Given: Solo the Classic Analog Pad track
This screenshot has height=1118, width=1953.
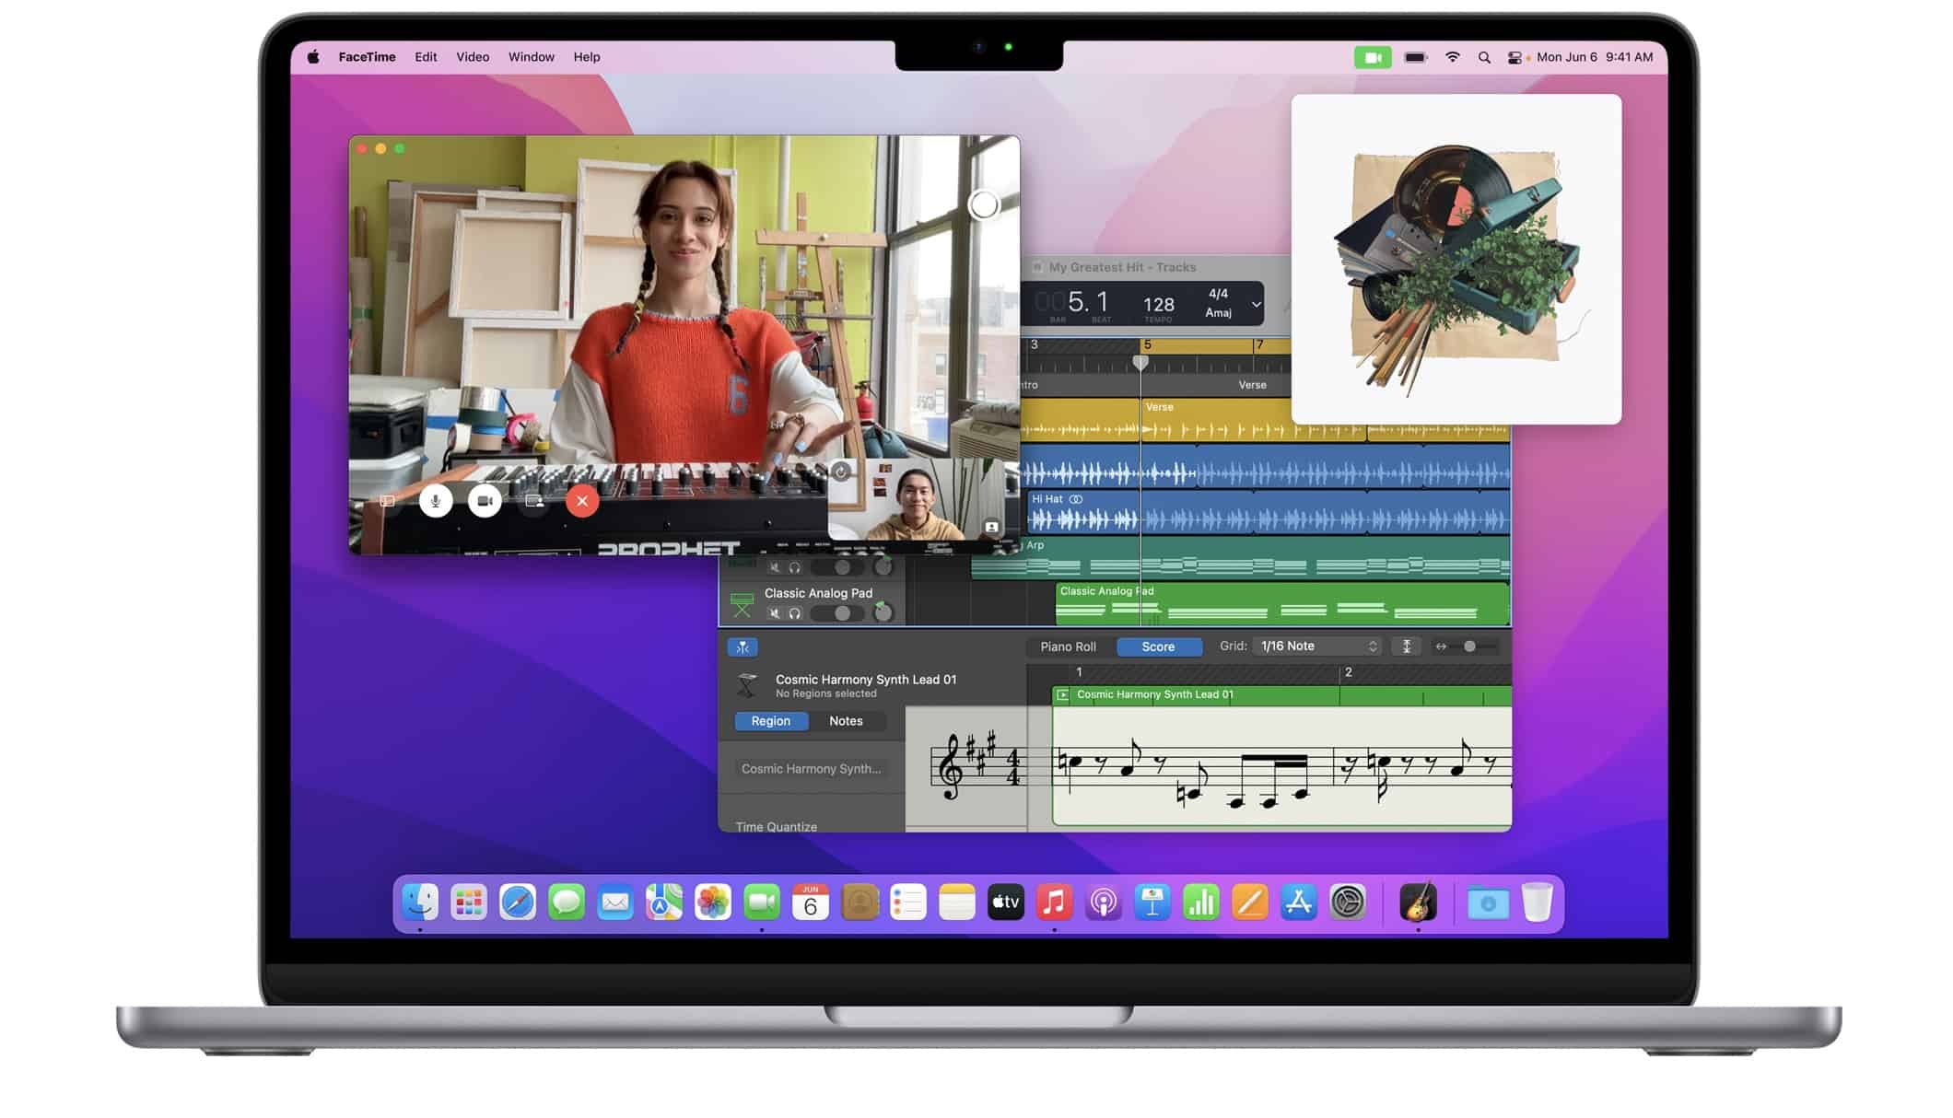Looking at the screenshot, I should click(795, 613).
